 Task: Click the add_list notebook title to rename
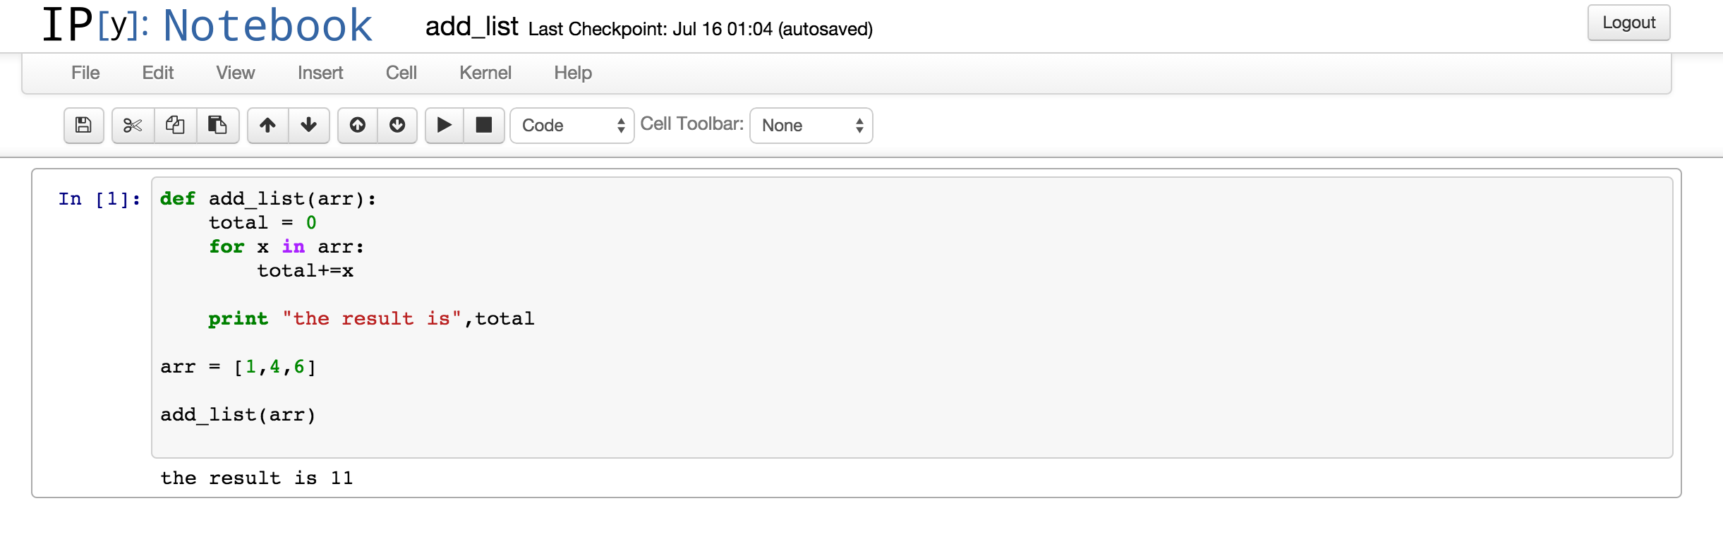(472, 27)
